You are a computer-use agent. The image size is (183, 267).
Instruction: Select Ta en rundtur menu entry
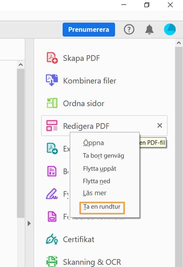pos(102,207)
